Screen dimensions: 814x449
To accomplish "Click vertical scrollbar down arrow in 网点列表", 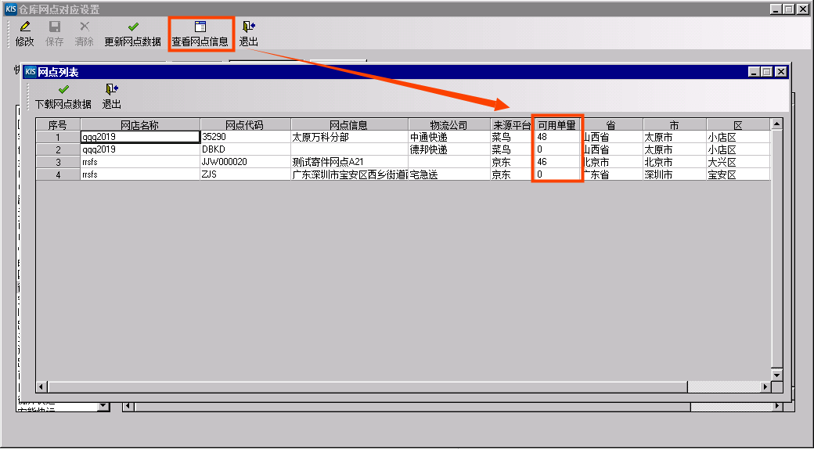I will point(776,375).
